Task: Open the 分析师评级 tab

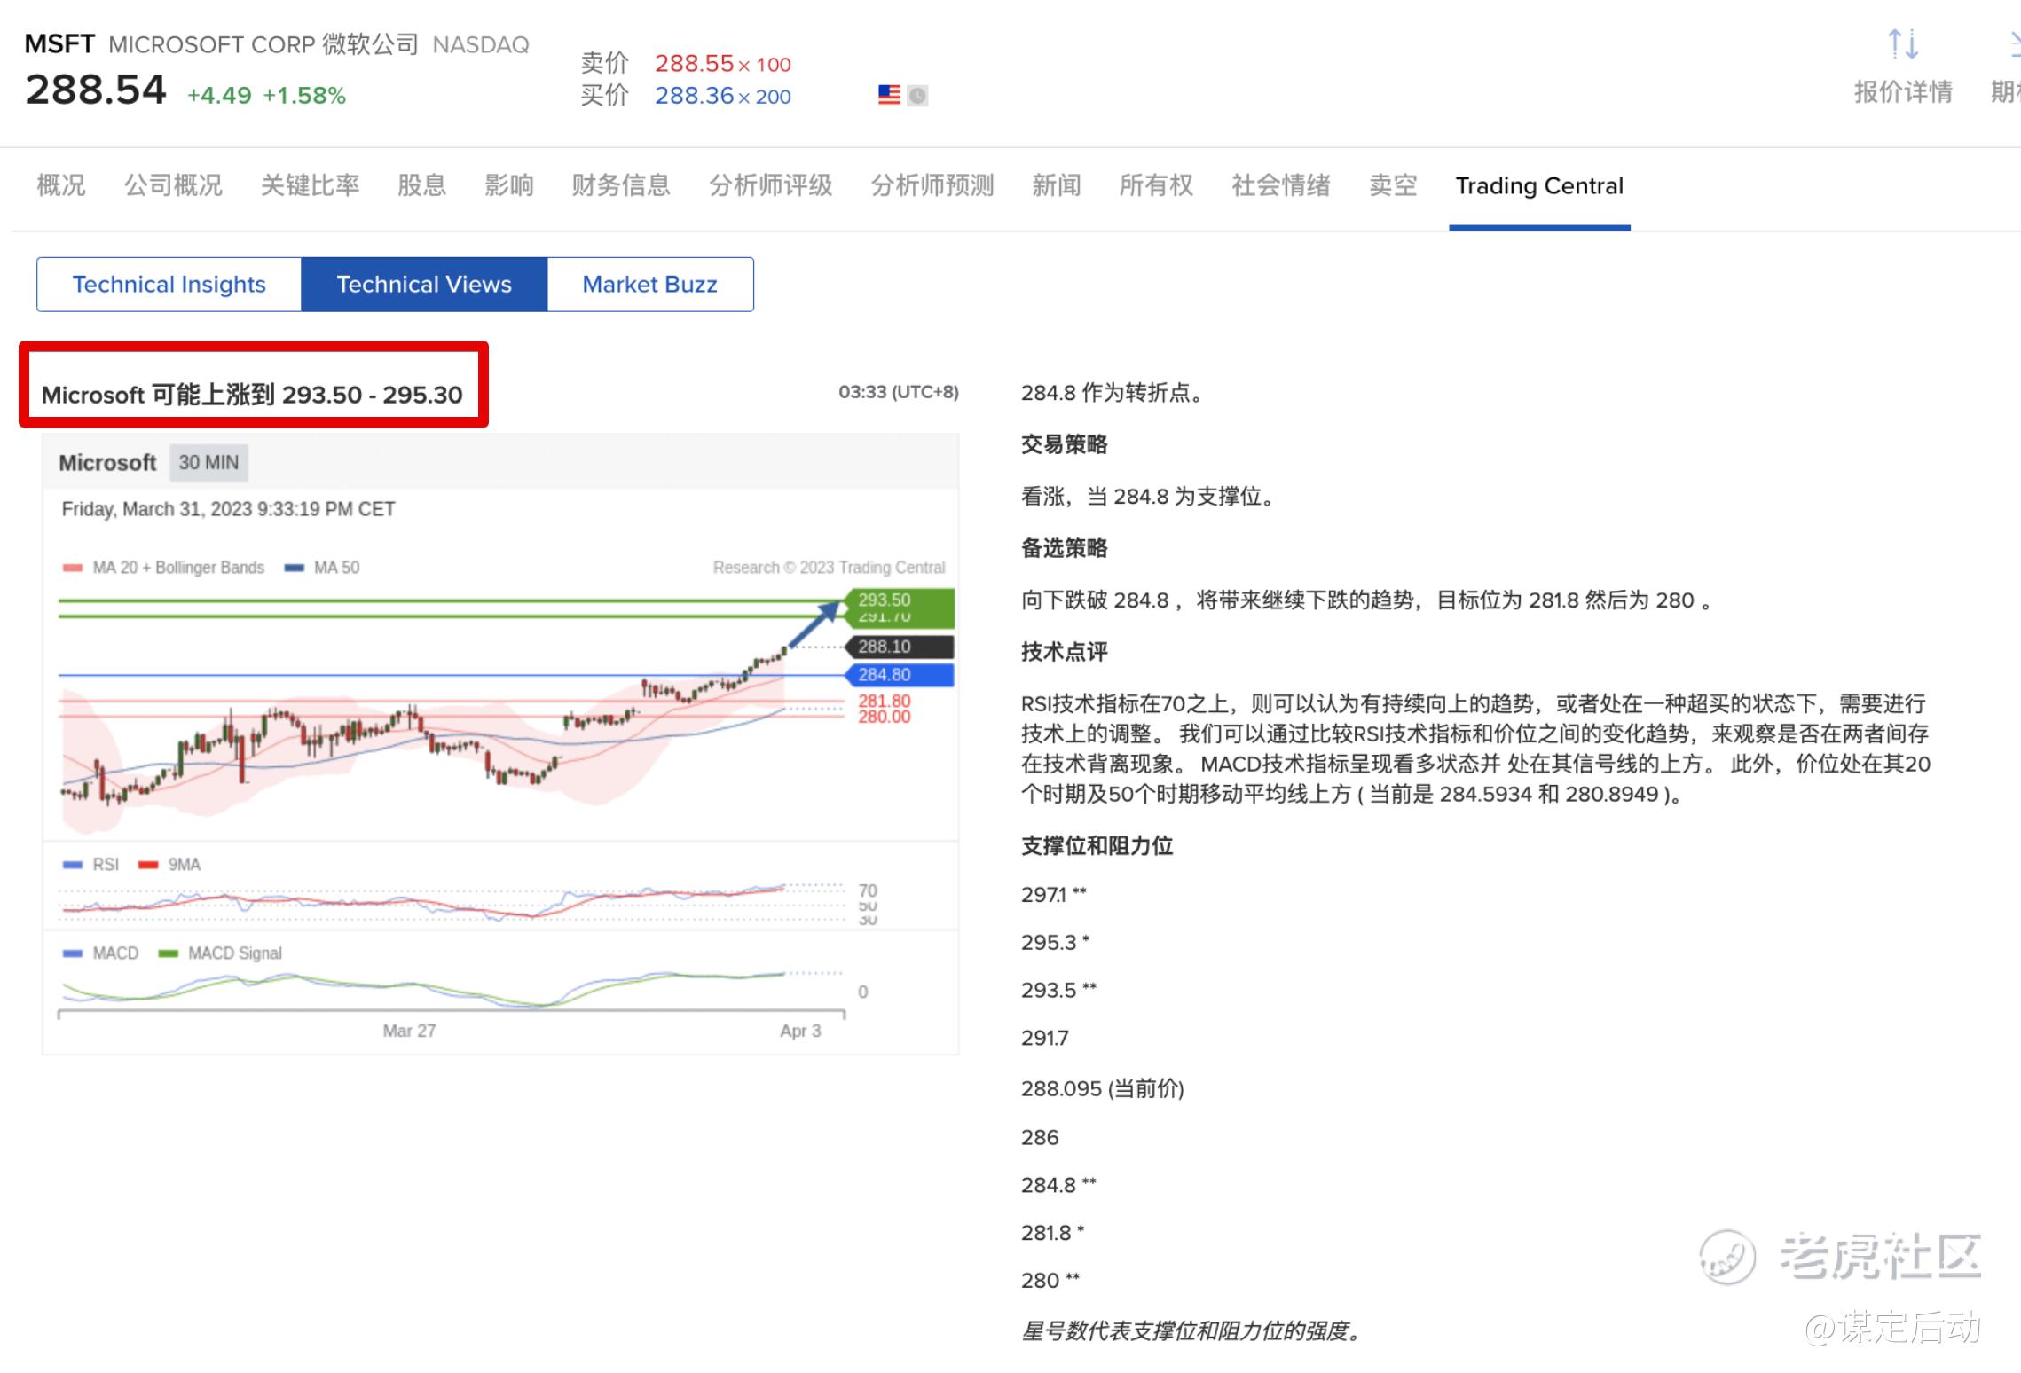Action: tap(770, 185)
